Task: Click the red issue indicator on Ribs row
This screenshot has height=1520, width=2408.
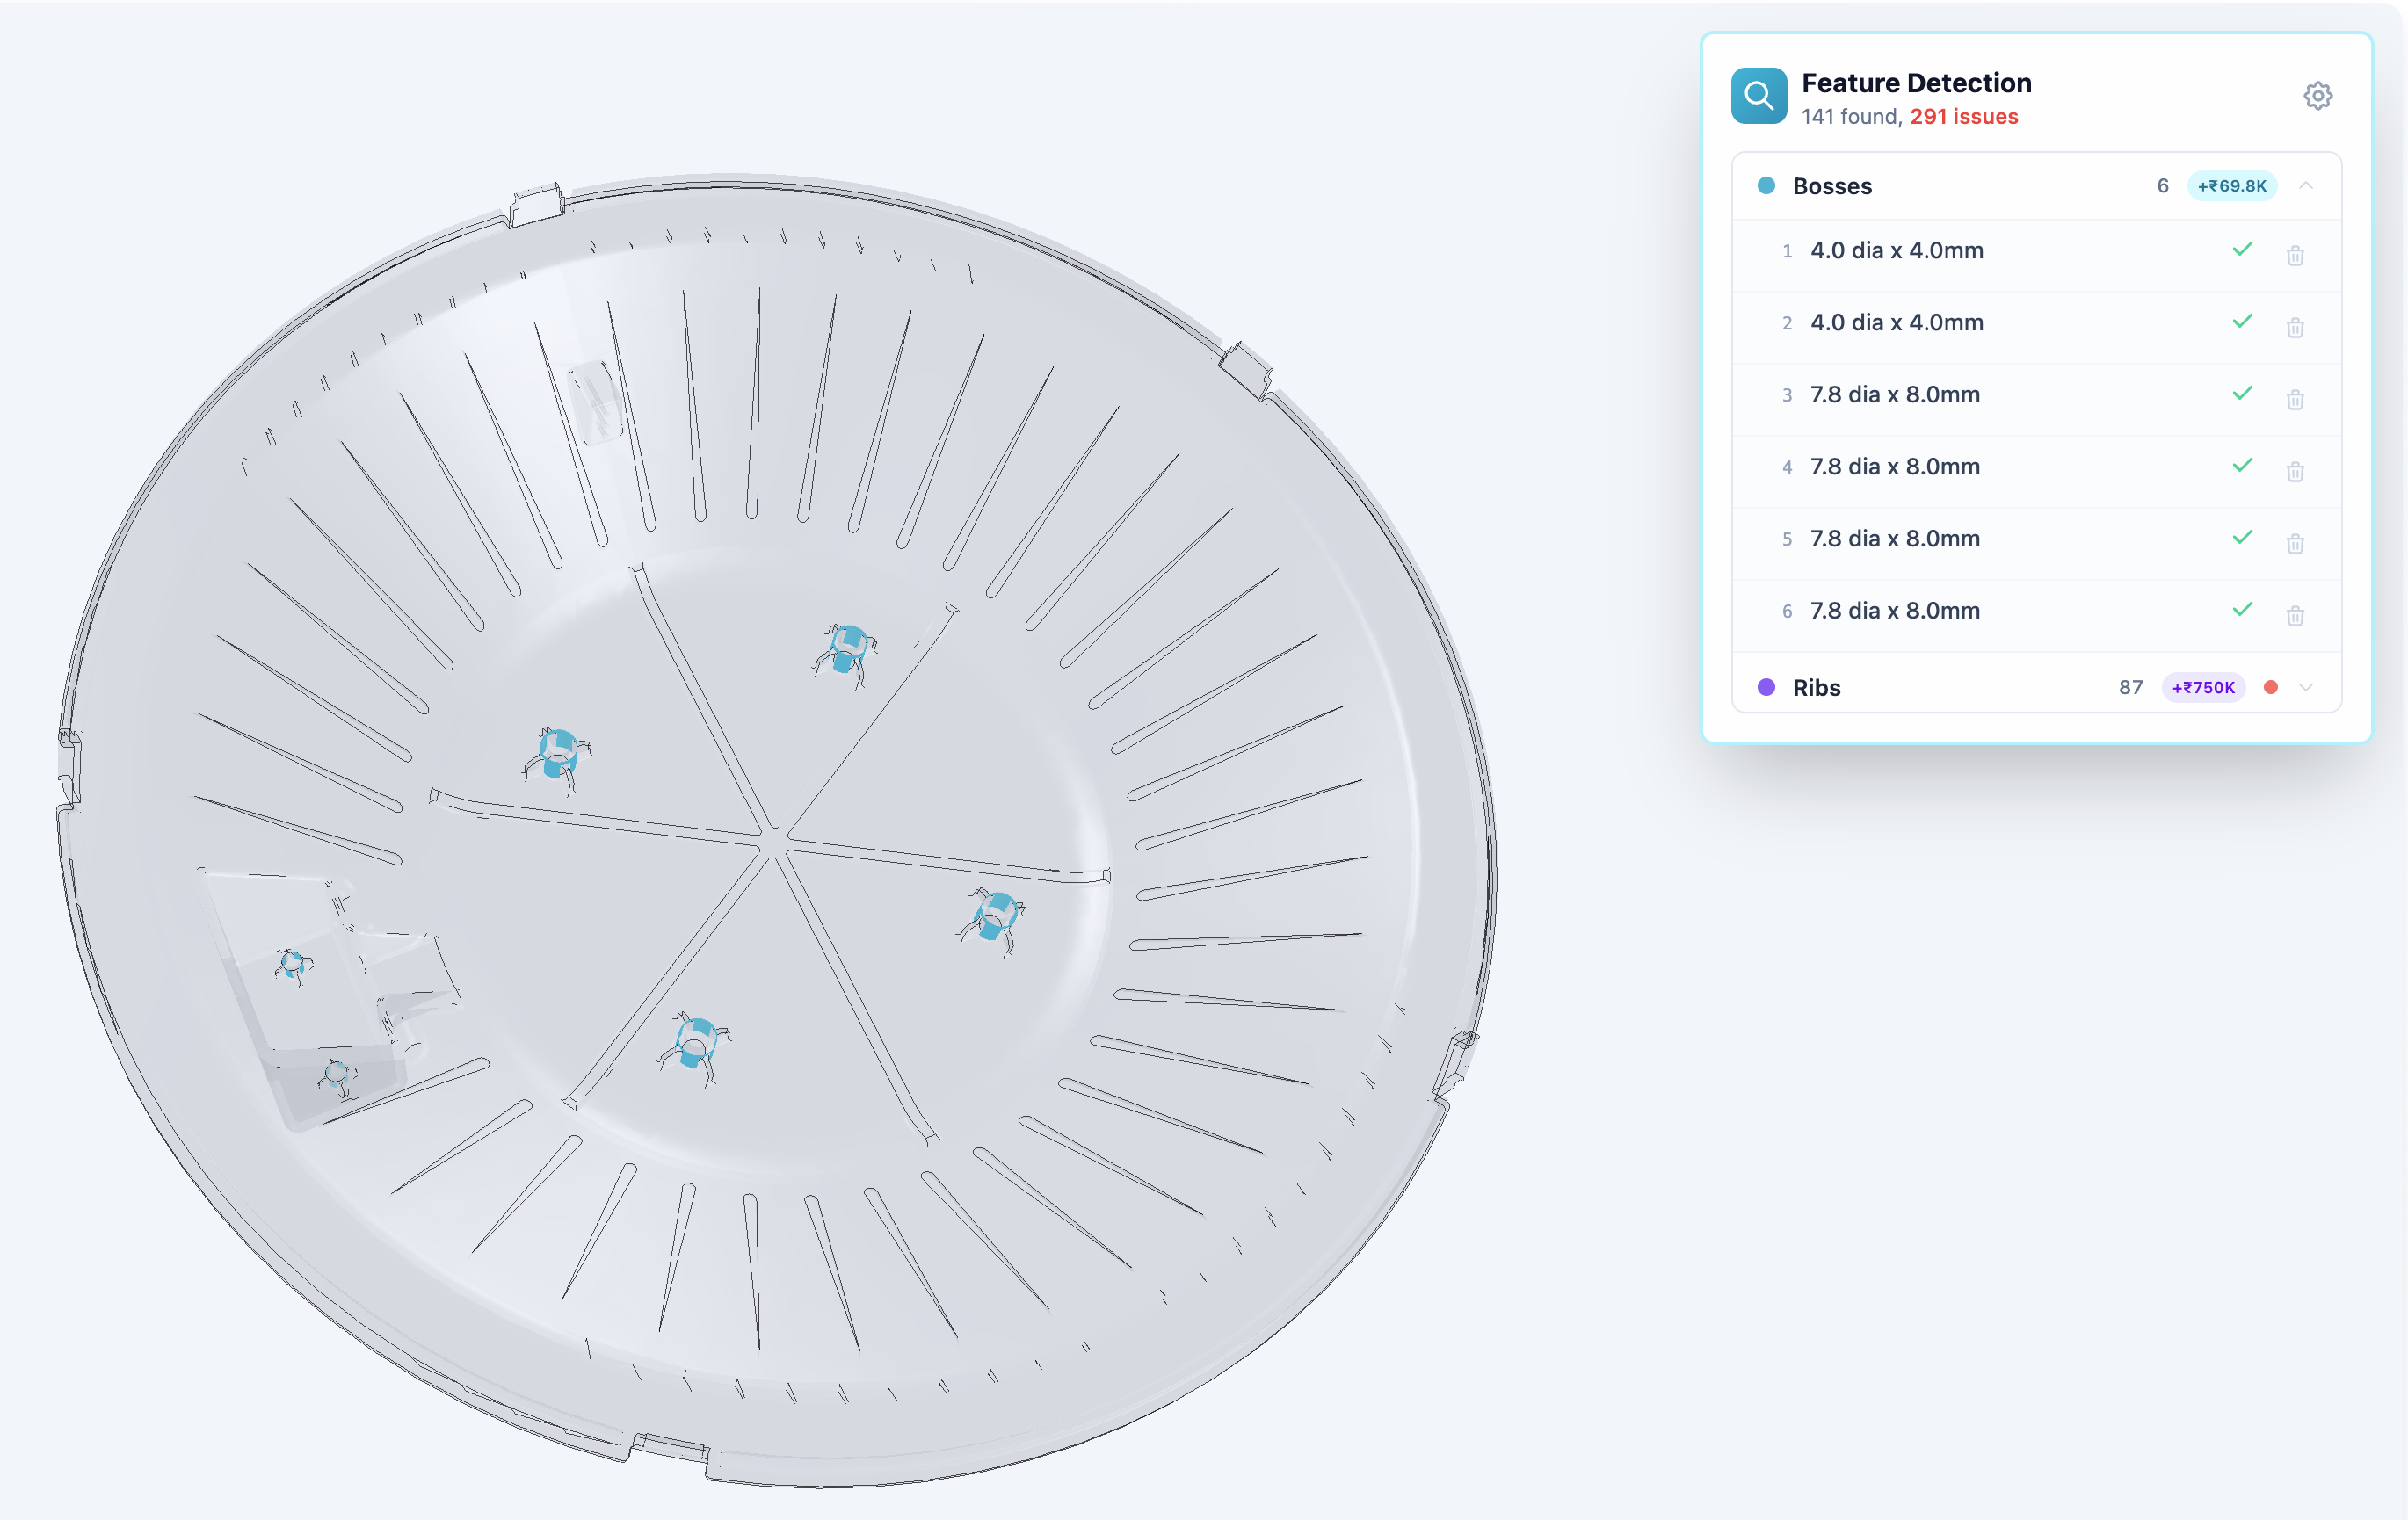Action: [x=2272, y=687]
